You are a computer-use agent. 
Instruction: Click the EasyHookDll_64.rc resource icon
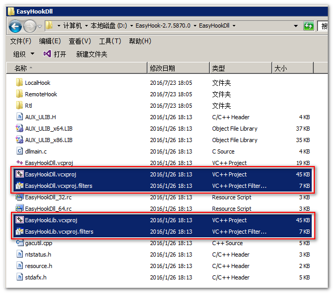coord(19,208)
